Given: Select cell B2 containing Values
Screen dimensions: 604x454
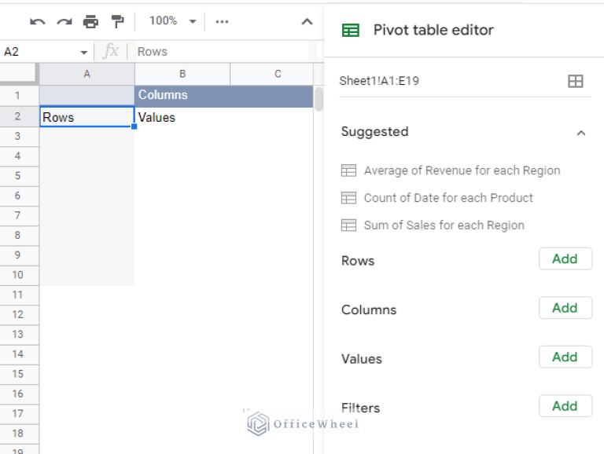Looking at the screenshot, I should click(x=182, y=118).
